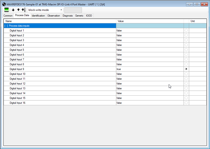Close the MAXREFDES176 window

[204, 4]
